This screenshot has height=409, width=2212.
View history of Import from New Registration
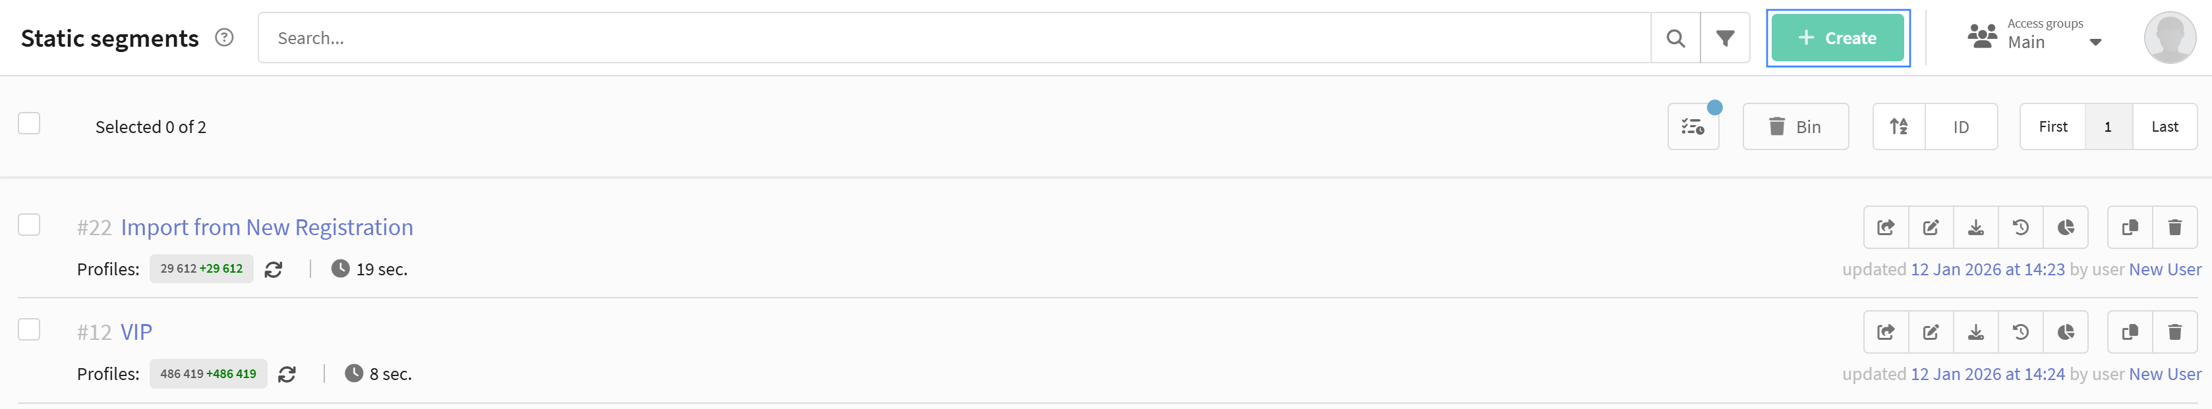point(2020,227)
